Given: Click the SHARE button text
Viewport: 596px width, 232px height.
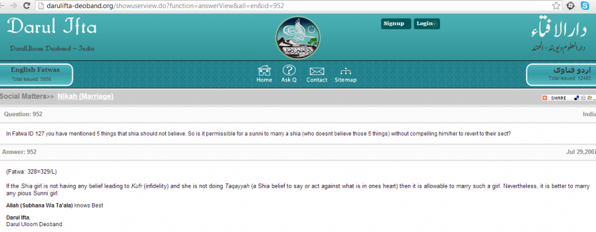Looking at the screenshot, I should tap(558, 98).
